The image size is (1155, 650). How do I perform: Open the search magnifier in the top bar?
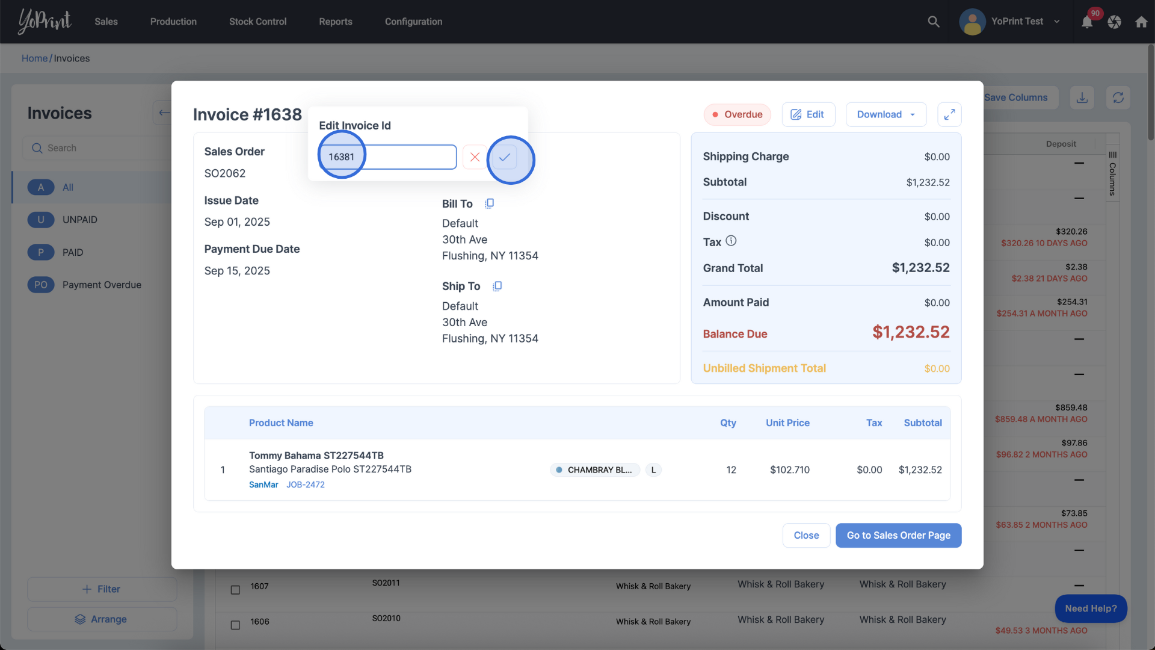tap(933, 22)
